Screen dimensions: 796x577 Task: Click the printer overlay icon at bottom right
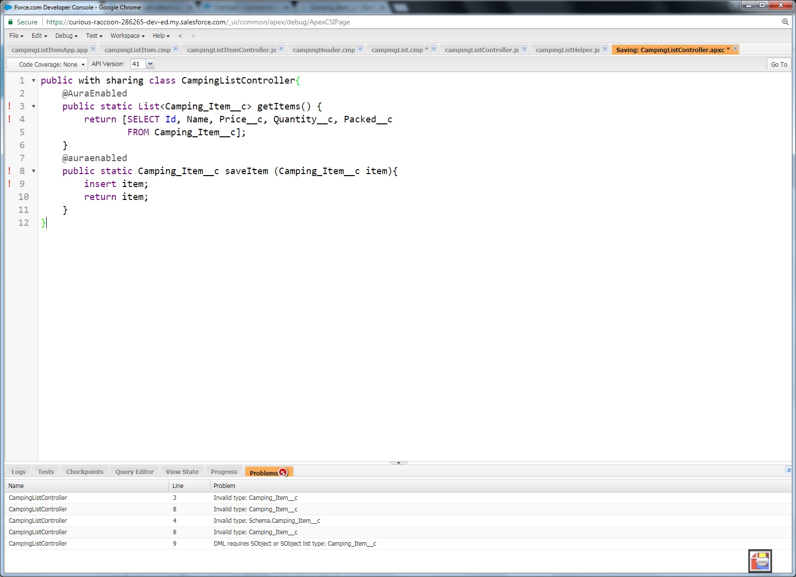pyautogui.click(x=760, y=561)
